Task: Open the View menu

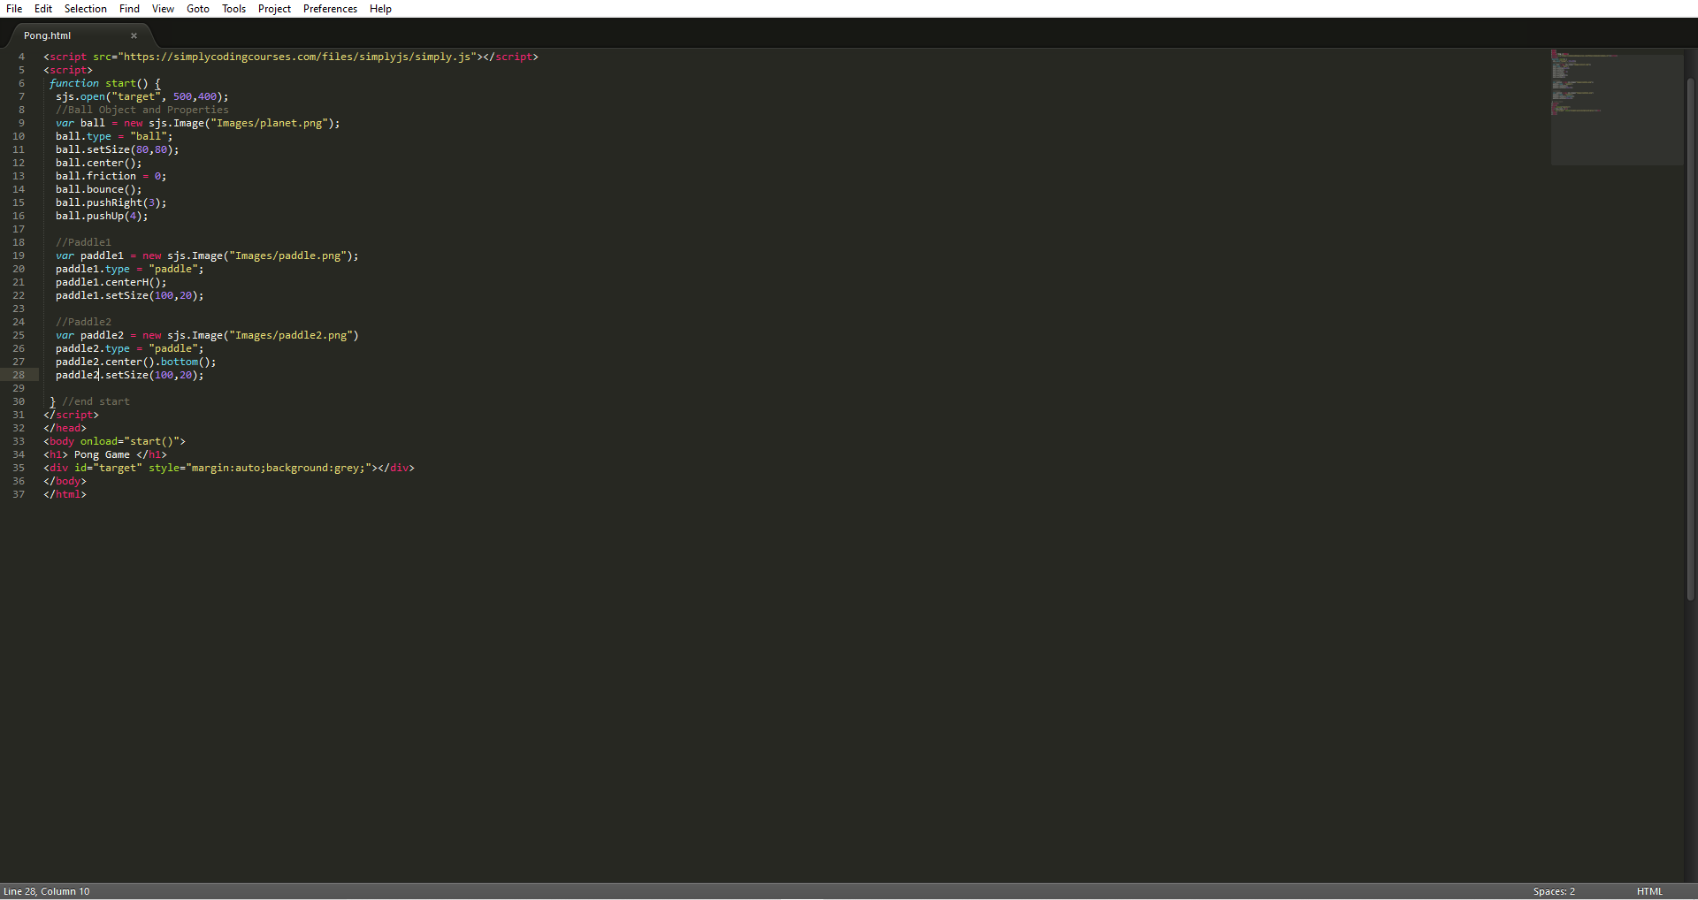Action: (162, 8)
